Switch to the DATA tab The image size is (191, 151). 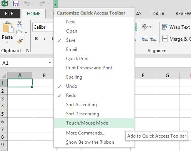[x=158, y=14]
